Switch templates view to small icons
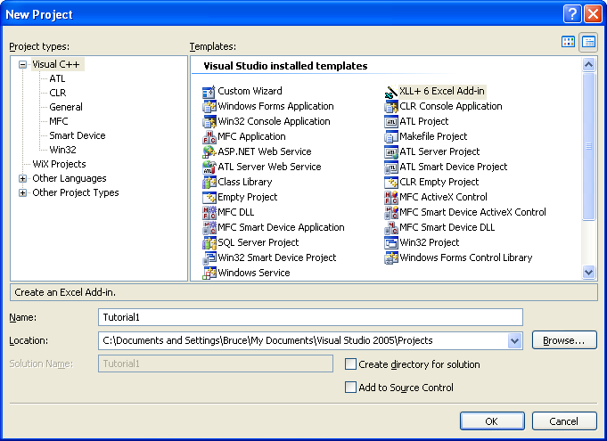The image size is (607, 441). coord(588,42)
